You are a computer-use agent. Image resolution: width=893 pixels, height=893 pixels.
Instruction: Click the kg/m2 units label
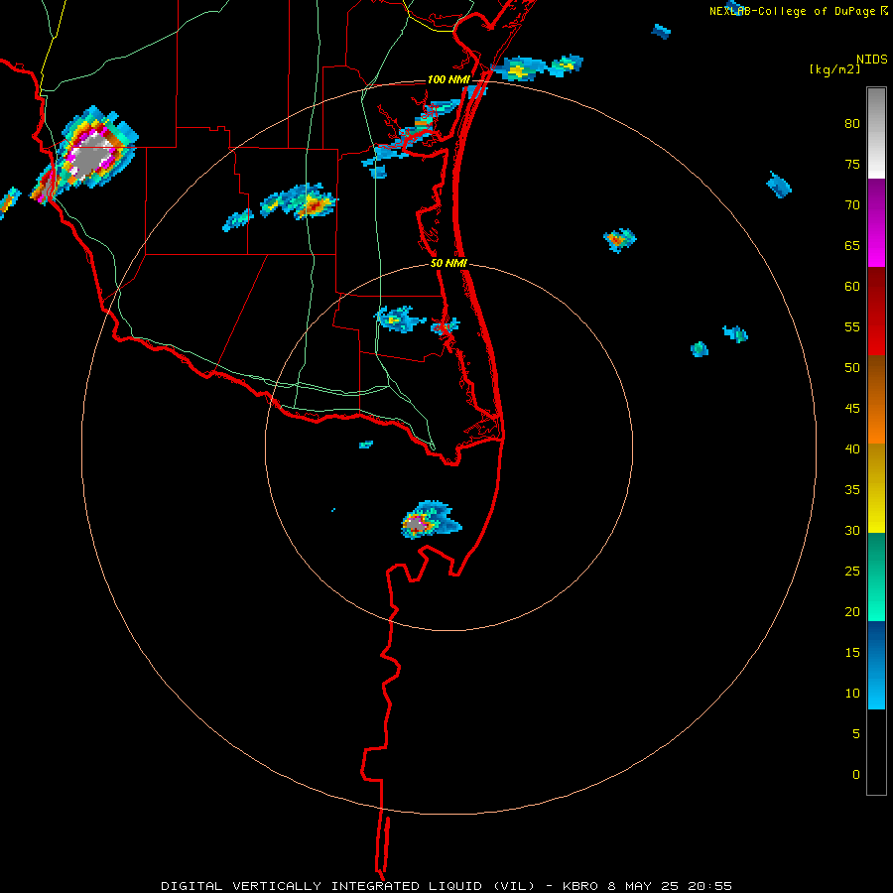(835, 69)
